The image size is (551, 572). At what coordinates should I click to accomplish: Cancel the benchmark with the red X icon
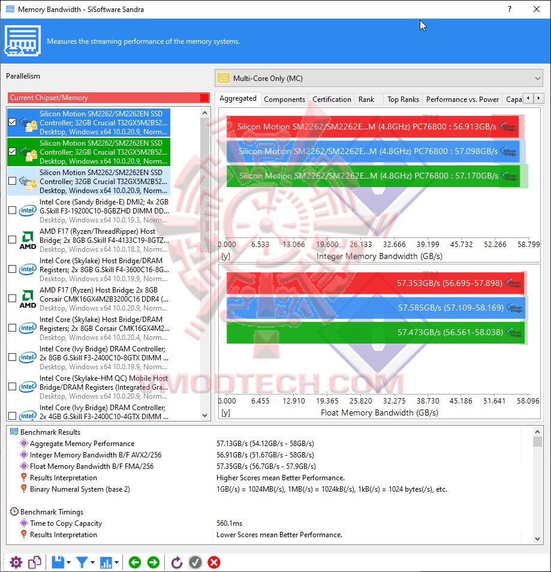tap(214, 562)
